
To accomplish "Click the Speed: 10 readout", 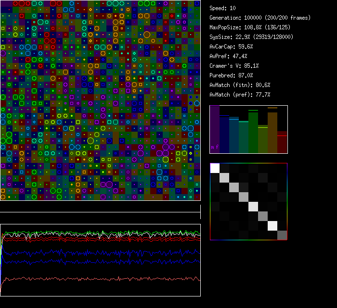I will tap(223, 8).
